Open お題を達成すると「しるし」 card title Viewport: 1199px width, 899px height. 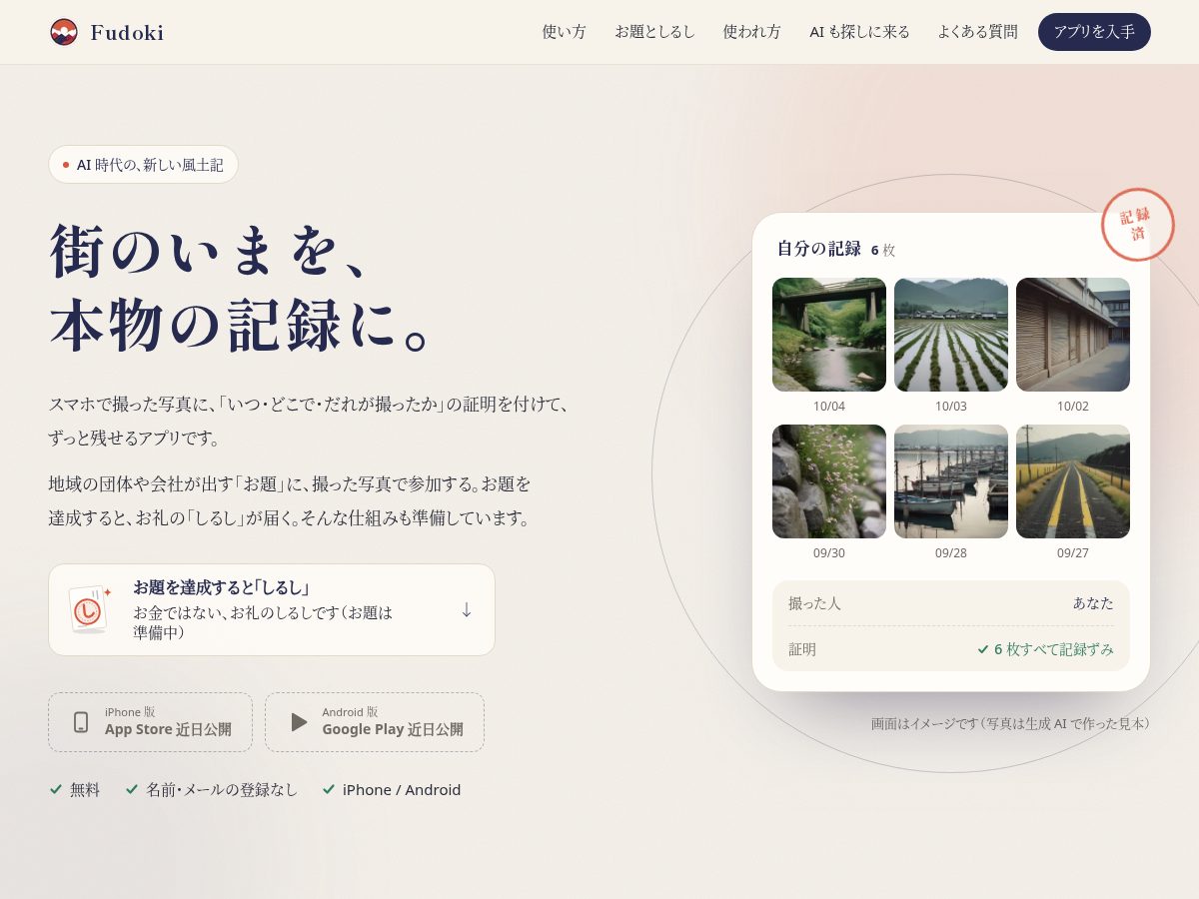click(x=221, y=587)
